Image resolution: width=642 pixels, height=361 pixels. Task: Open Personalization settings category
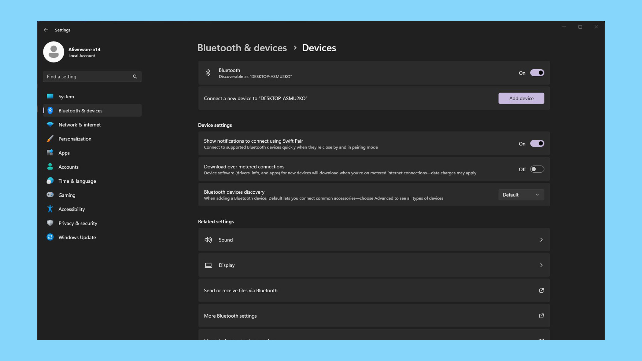[x=92, y=139]
